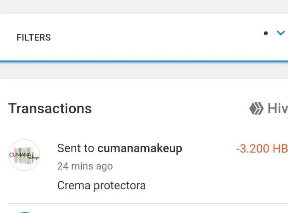Click the gray gap above the Transactions card

(x=144, y=71)
